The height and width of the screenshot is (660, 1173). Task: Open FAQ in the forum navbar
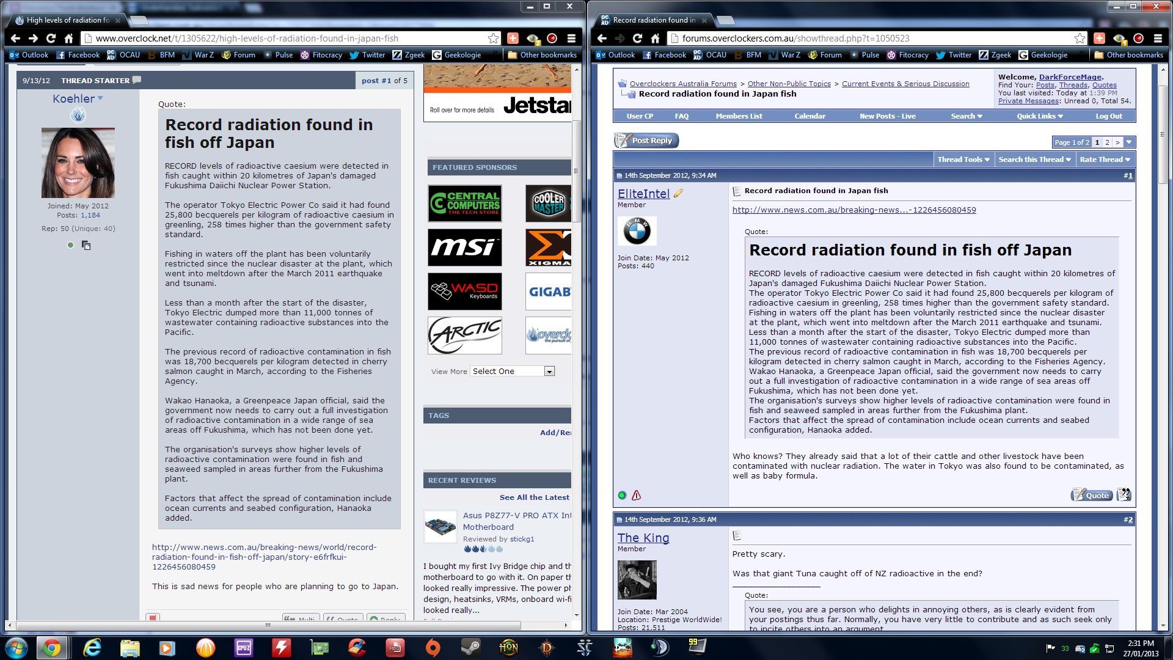[681, 116]
